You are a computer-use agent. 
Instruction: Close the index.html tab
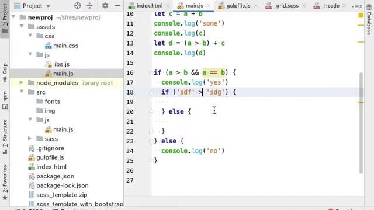tap(168, 6)
